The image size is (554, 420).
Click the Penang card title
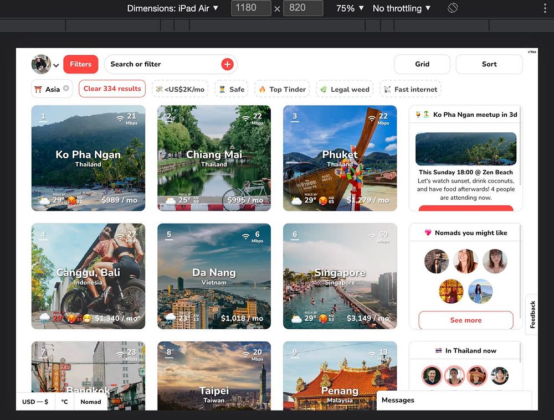[x=340, y=391]
